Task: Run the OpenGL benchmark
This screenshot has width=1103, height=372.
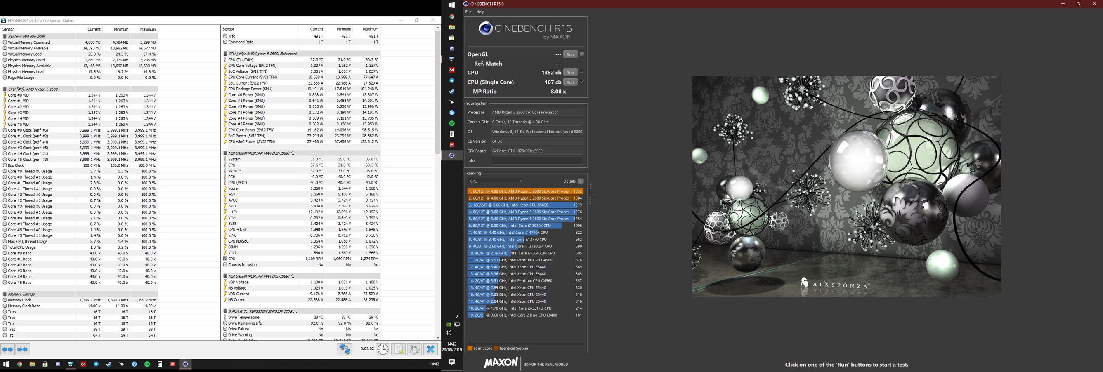Action: [570, 54]
